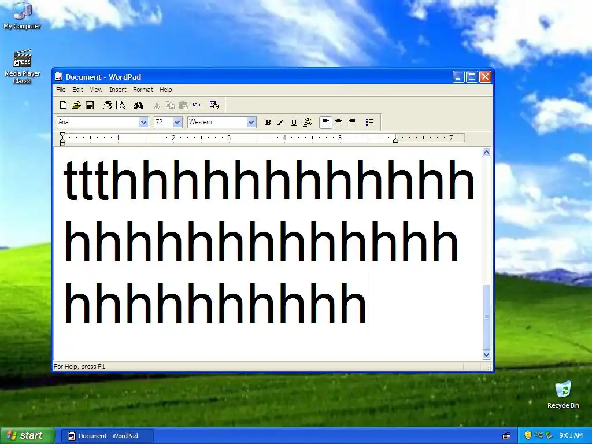Maximize the WordPad window
The height and width of the screenshot is (444, 592).
(472, 77)
